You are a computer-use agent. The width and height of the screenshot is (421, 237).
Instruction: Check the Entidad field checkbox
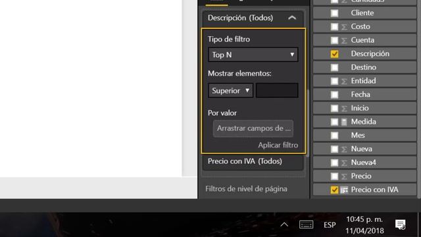tap(334, 81)
